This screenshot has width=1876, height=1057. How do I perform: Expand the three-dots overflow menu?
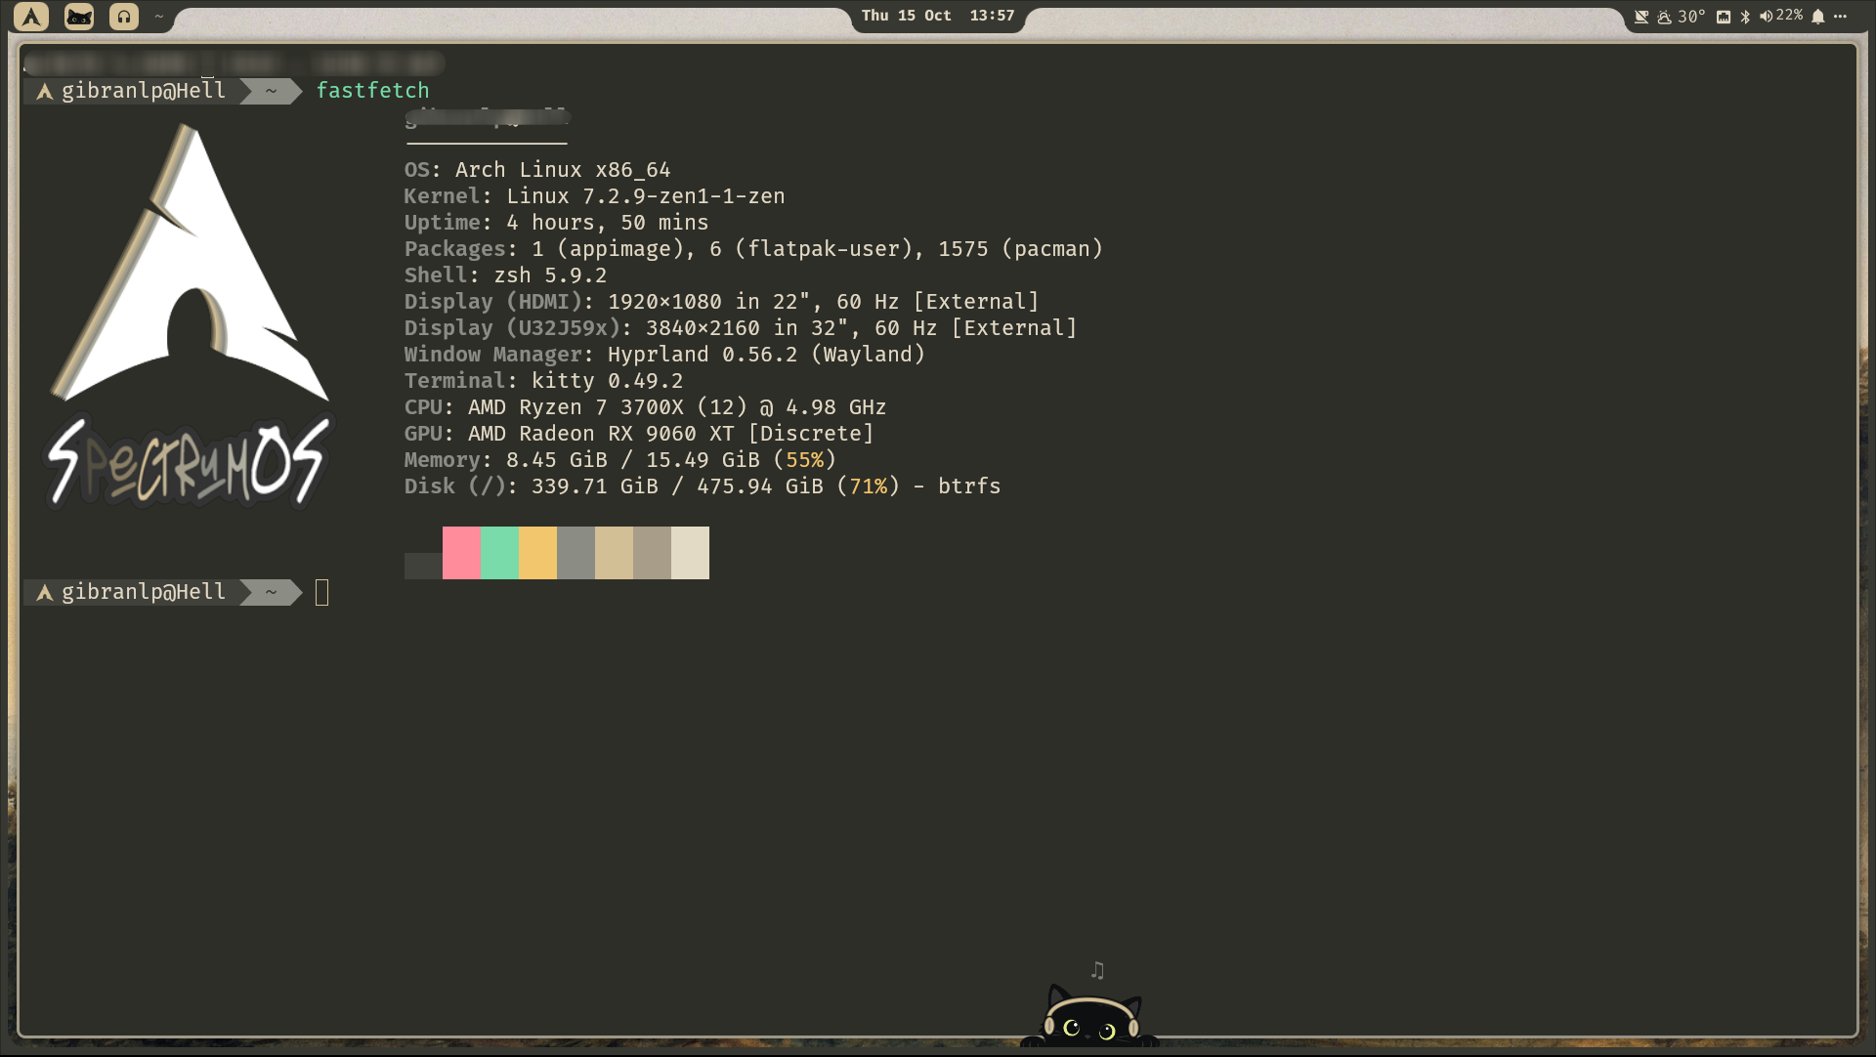coord(1841,16)
